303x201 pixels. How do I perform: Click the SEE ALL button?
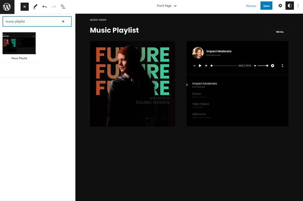click(x=280, y=32)
